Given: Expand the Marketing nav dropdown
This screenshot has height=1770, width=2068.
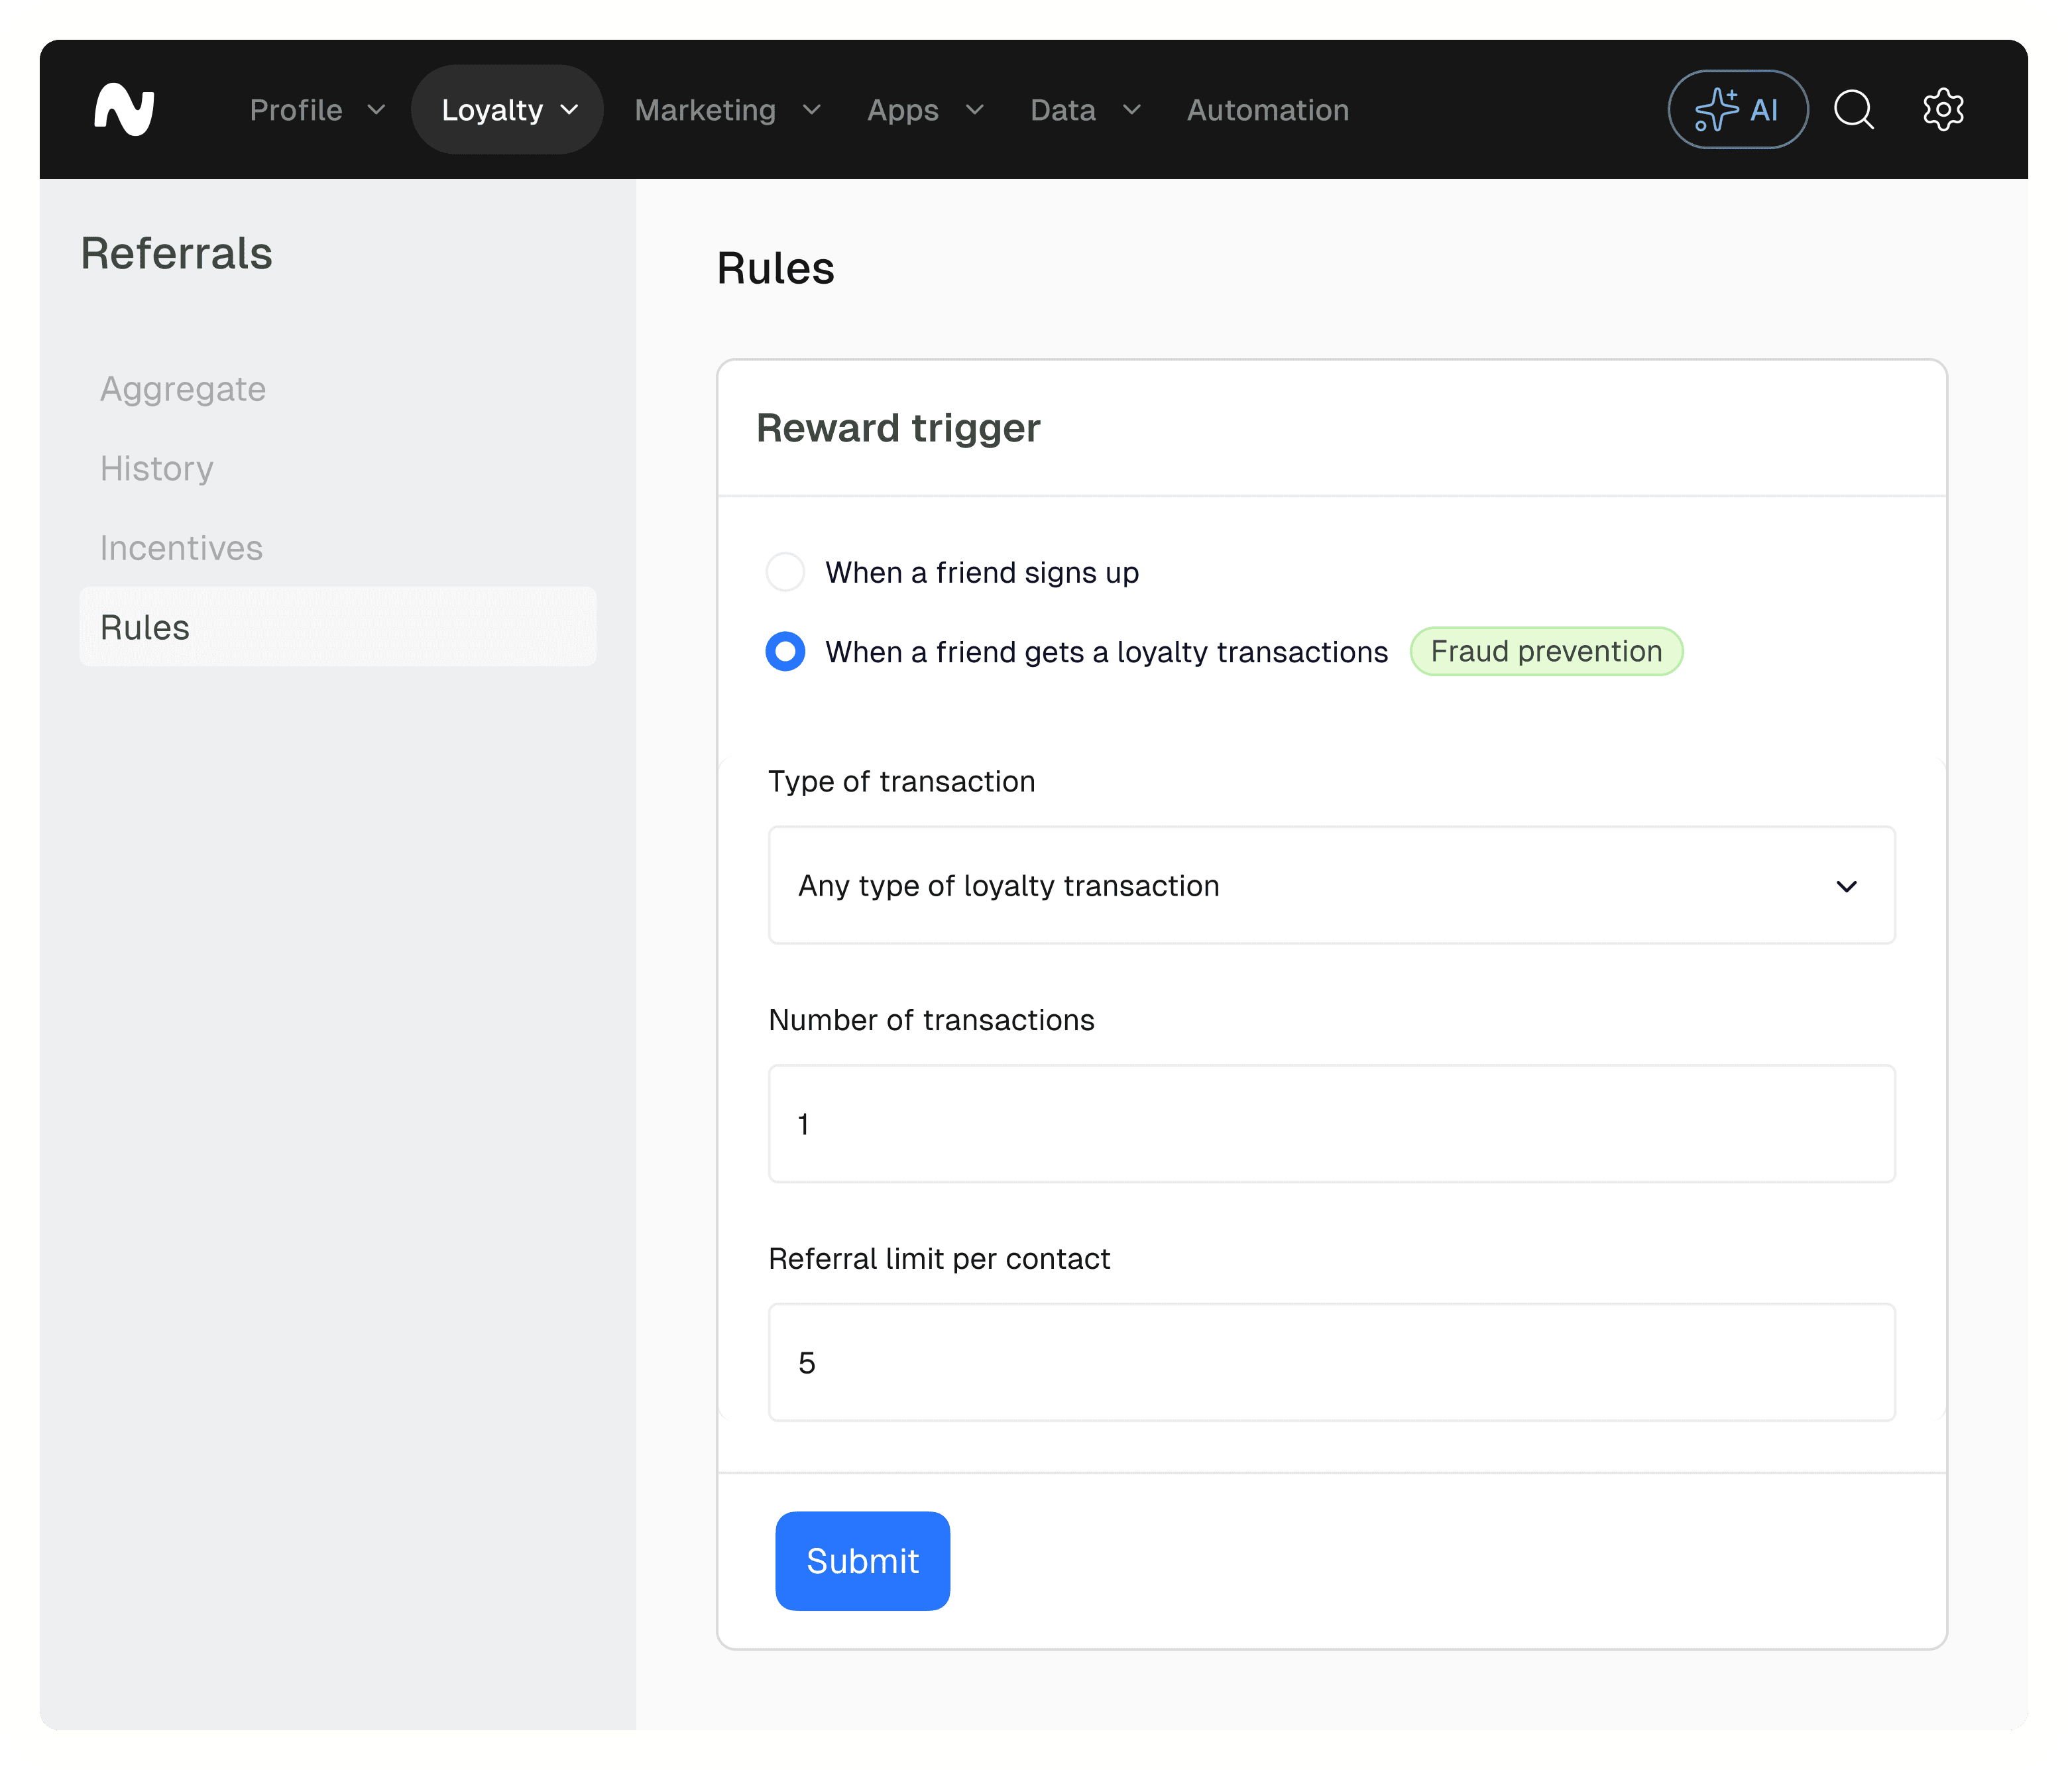Looking at the screenshot, I should (726, 110).
